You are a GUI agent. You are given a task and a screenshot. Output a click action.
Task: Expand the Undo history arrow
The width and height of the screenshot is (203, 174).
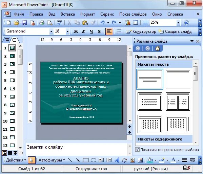pos(108,23)
